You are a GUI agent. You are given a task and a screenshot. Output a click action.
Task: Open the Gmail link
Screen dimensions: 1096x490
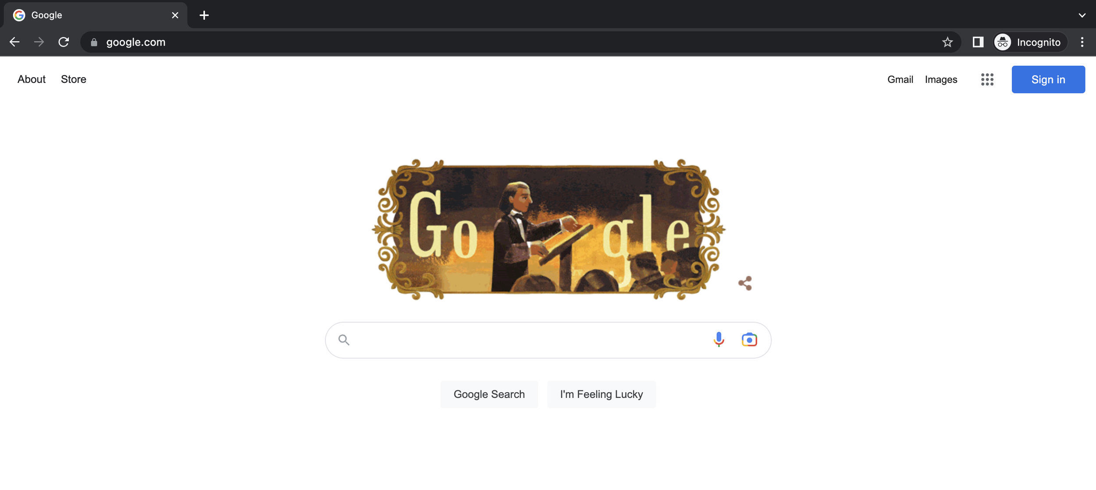tap(900, 79)
